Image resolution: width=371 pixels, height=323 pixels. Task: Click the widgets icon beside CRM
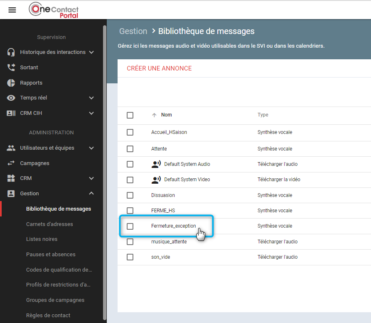(11, 178)
